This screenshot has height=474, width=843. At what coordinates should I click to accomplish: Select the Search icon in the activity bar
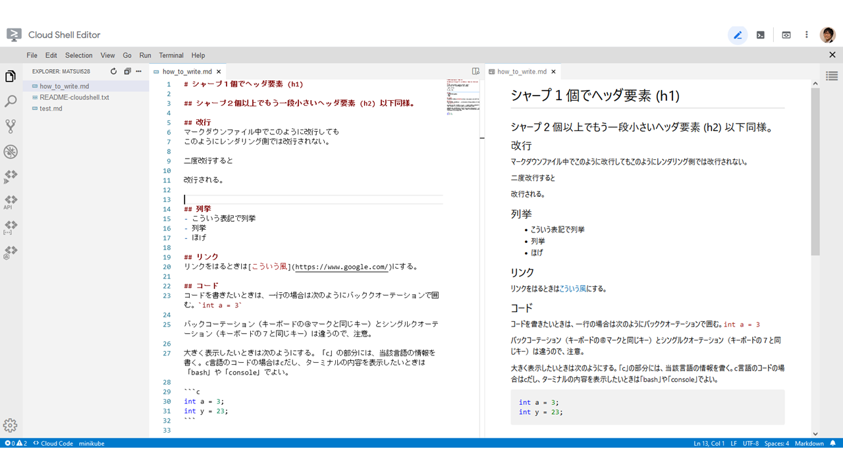(10, 101)
